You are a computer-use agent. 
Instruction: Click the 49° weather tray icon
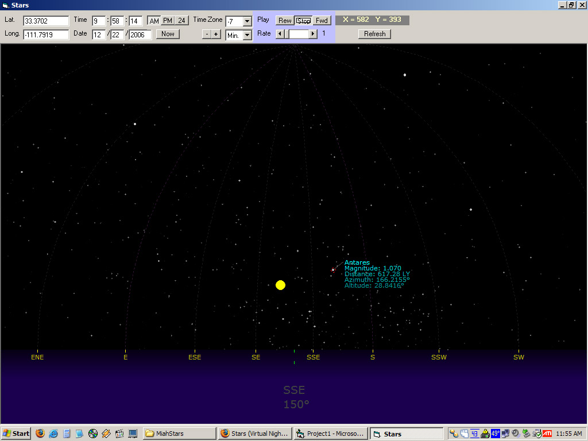(x=496, y=434)
